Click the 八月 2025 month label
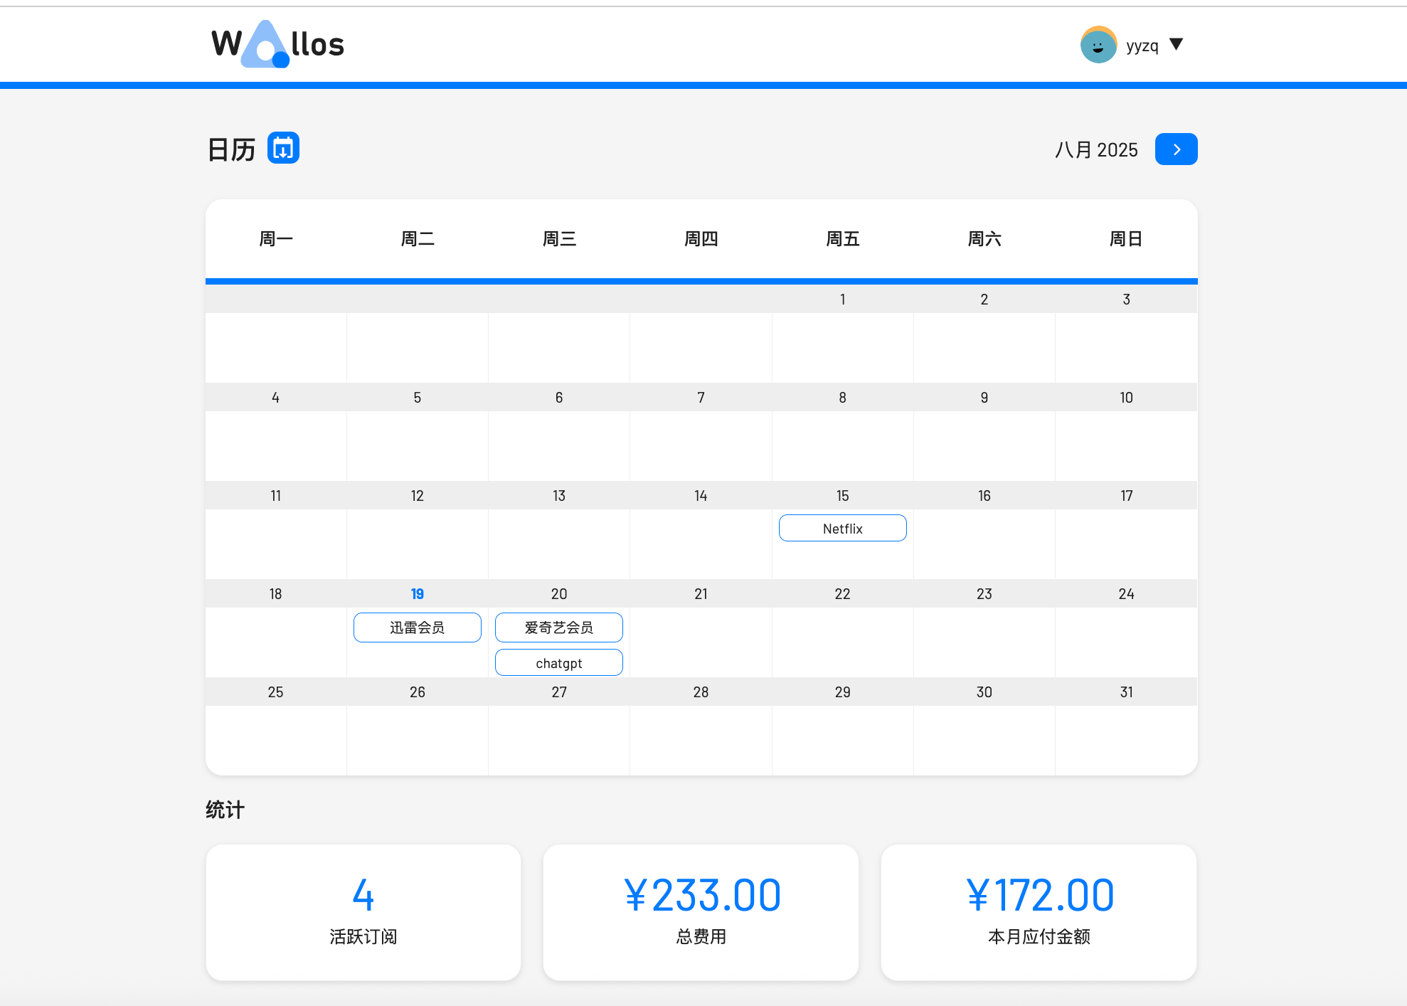This screenshot has width=1407, height=1006. 1095,149
